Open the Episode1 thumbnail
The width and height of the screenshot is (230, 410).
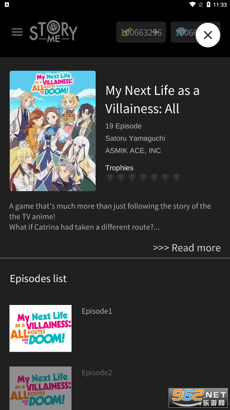point(40,328)
